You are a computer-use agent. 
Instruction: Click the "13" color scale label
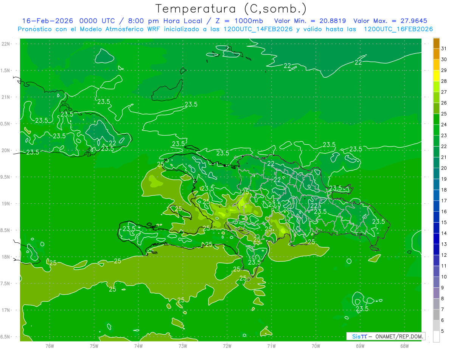[x=444, y=244]
